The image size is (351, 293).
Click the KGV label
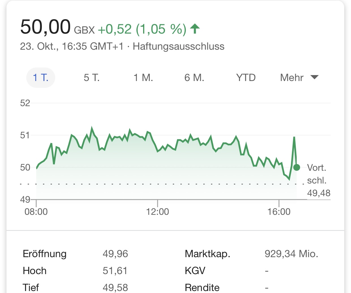pyautogui.click(x=195, y=271)
